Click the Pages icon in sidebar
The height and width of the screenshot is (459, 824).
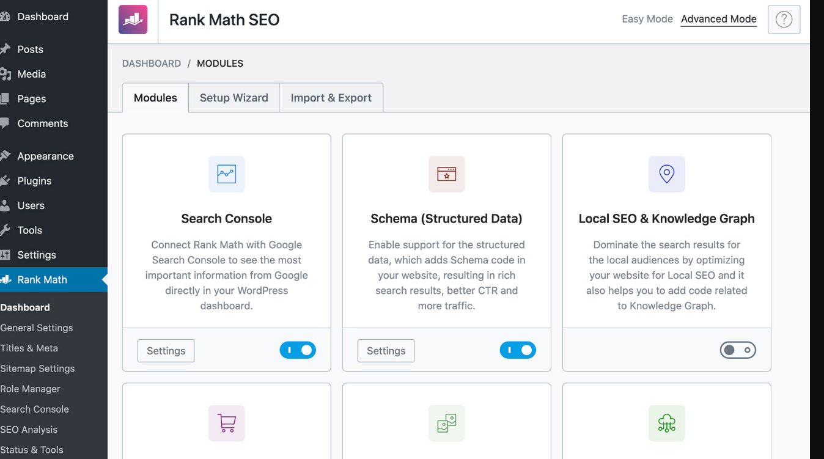(5, 98)
